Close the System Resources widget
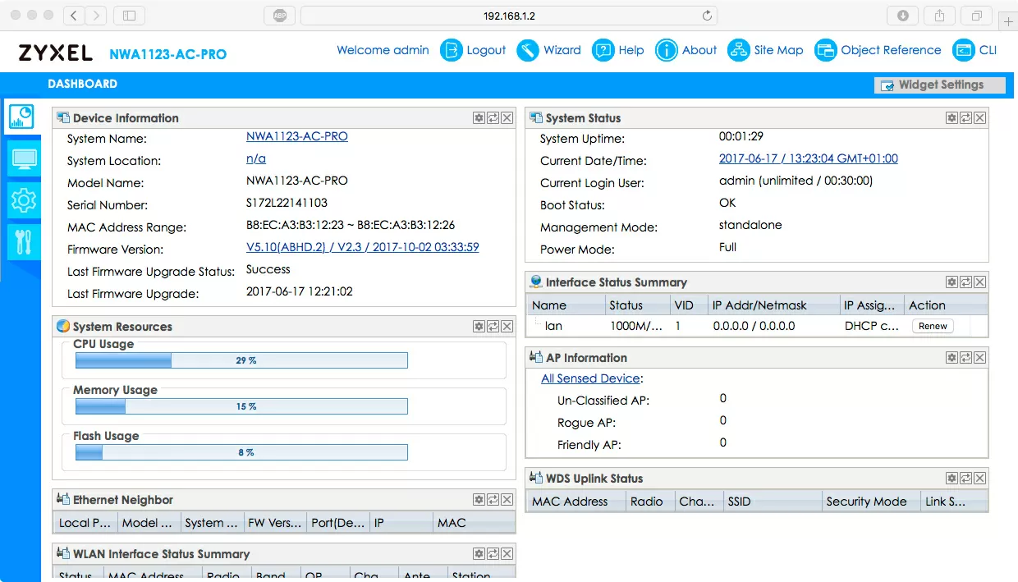The image size is (1018, 582). pos(507,327)
